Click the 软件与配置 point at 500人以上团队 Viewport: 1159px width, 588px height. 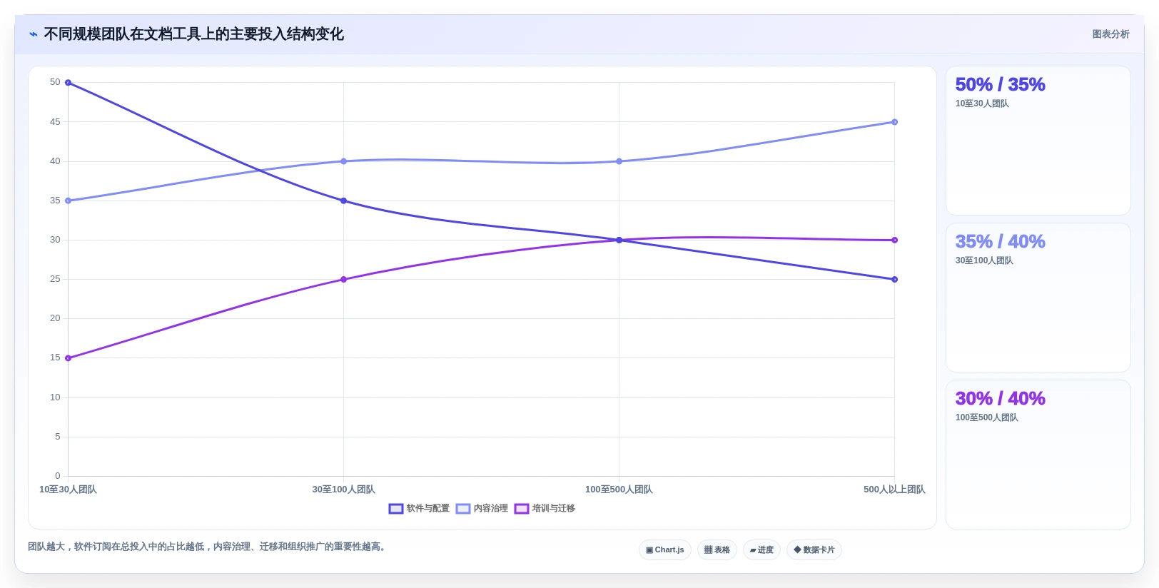895,279
